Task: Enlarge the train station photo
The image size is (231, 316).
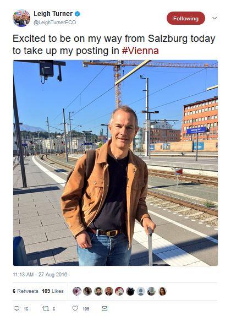Action: tap(116, 163)
